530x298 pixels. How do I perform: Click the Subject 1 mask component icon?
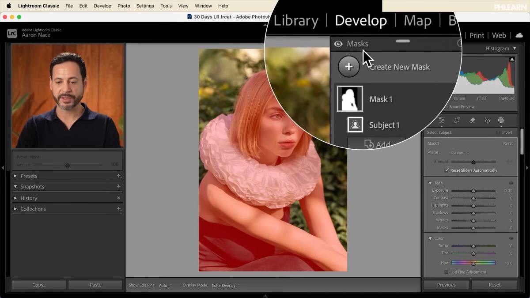tap(355, 125)
